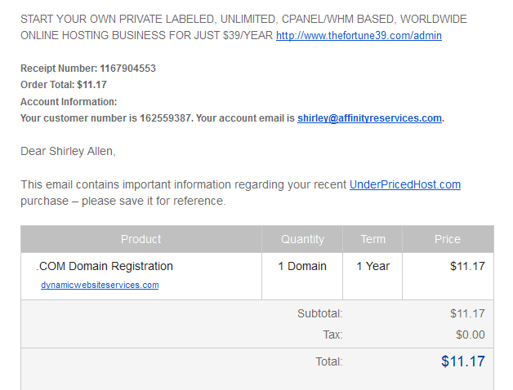The width and height of the screenshot is (513, 390).
Task: Click the $11.17 price in product row
Action: (467, 266)
